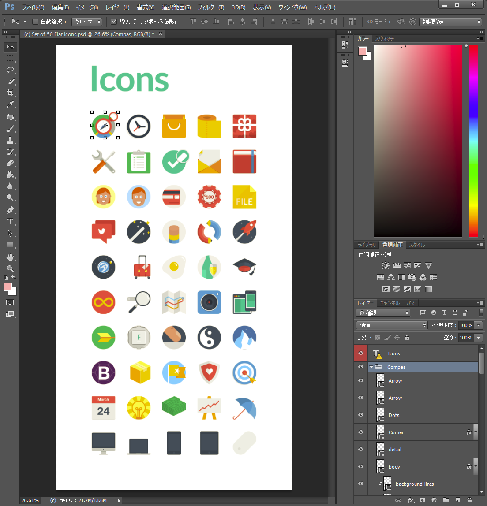Click the zoom percentage field in status bar
Viewport: 487px width, 506px height.
tap(30, 500)
